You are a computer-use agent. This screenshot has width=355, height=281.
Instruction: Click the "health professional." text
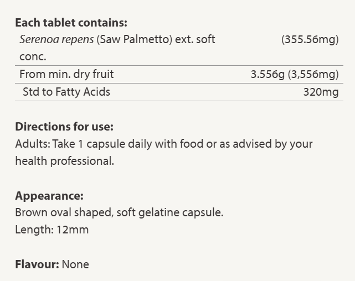(64, 161)
